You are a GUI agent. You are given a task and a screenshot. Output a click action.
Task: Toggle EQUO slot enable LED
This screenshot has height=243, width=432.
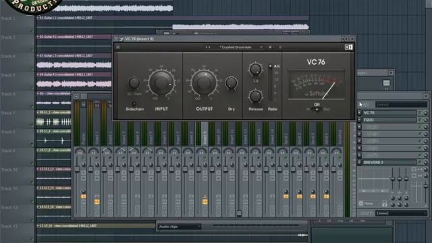420,120
